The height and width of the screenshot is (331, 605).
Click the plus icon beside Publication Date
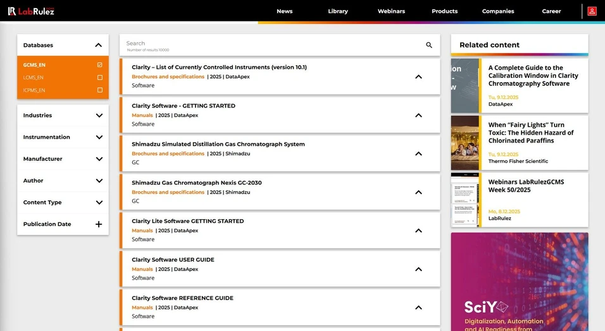tap(99, 224)
